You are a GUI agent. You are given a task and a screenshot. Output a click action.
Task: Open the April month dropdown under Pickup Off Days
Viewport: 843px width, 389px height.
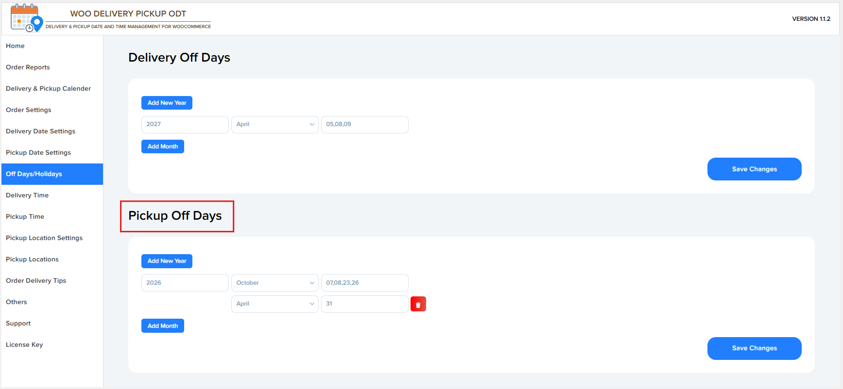[275, 304]
